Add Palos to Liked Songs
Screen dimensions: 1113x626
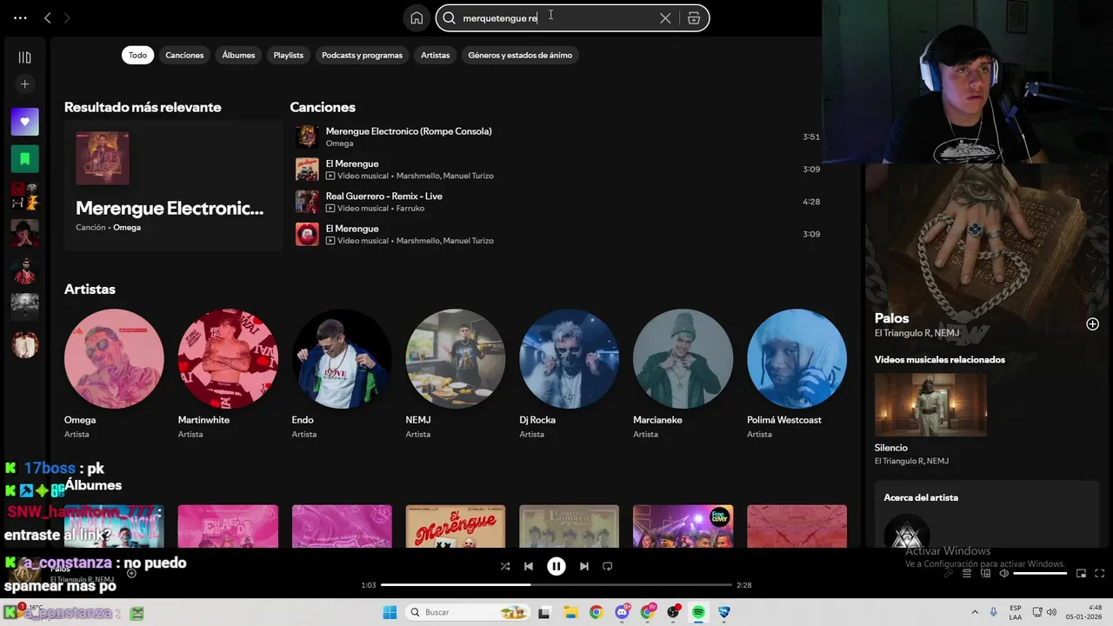(x=1092, y=324)
